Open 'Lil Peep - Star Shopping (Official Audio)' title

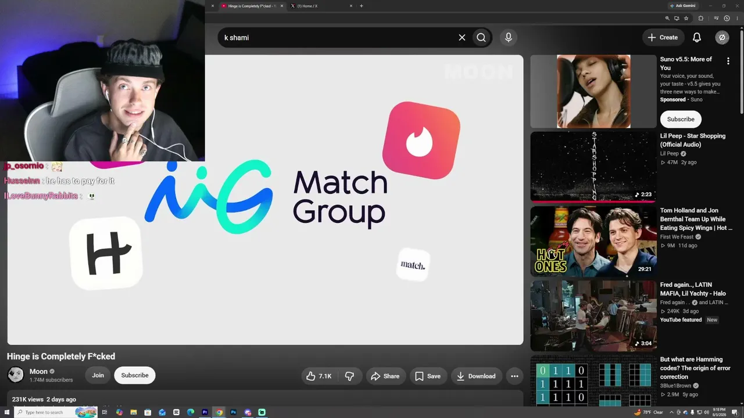point(693,140)
